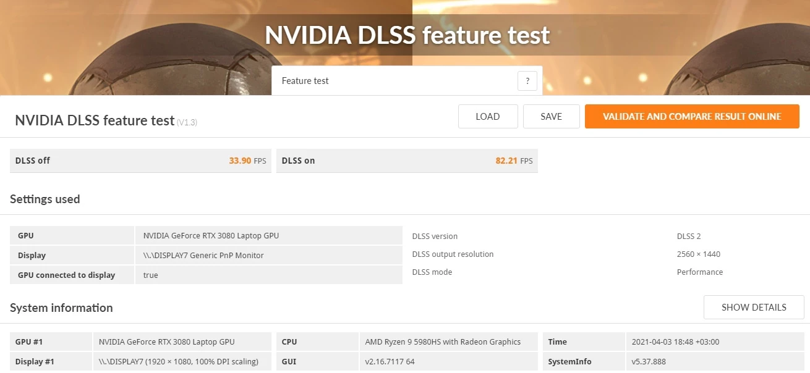This screenshot has height=373, width=810.
Task: Click the SAVE button
Action: [x=552, y=117]
